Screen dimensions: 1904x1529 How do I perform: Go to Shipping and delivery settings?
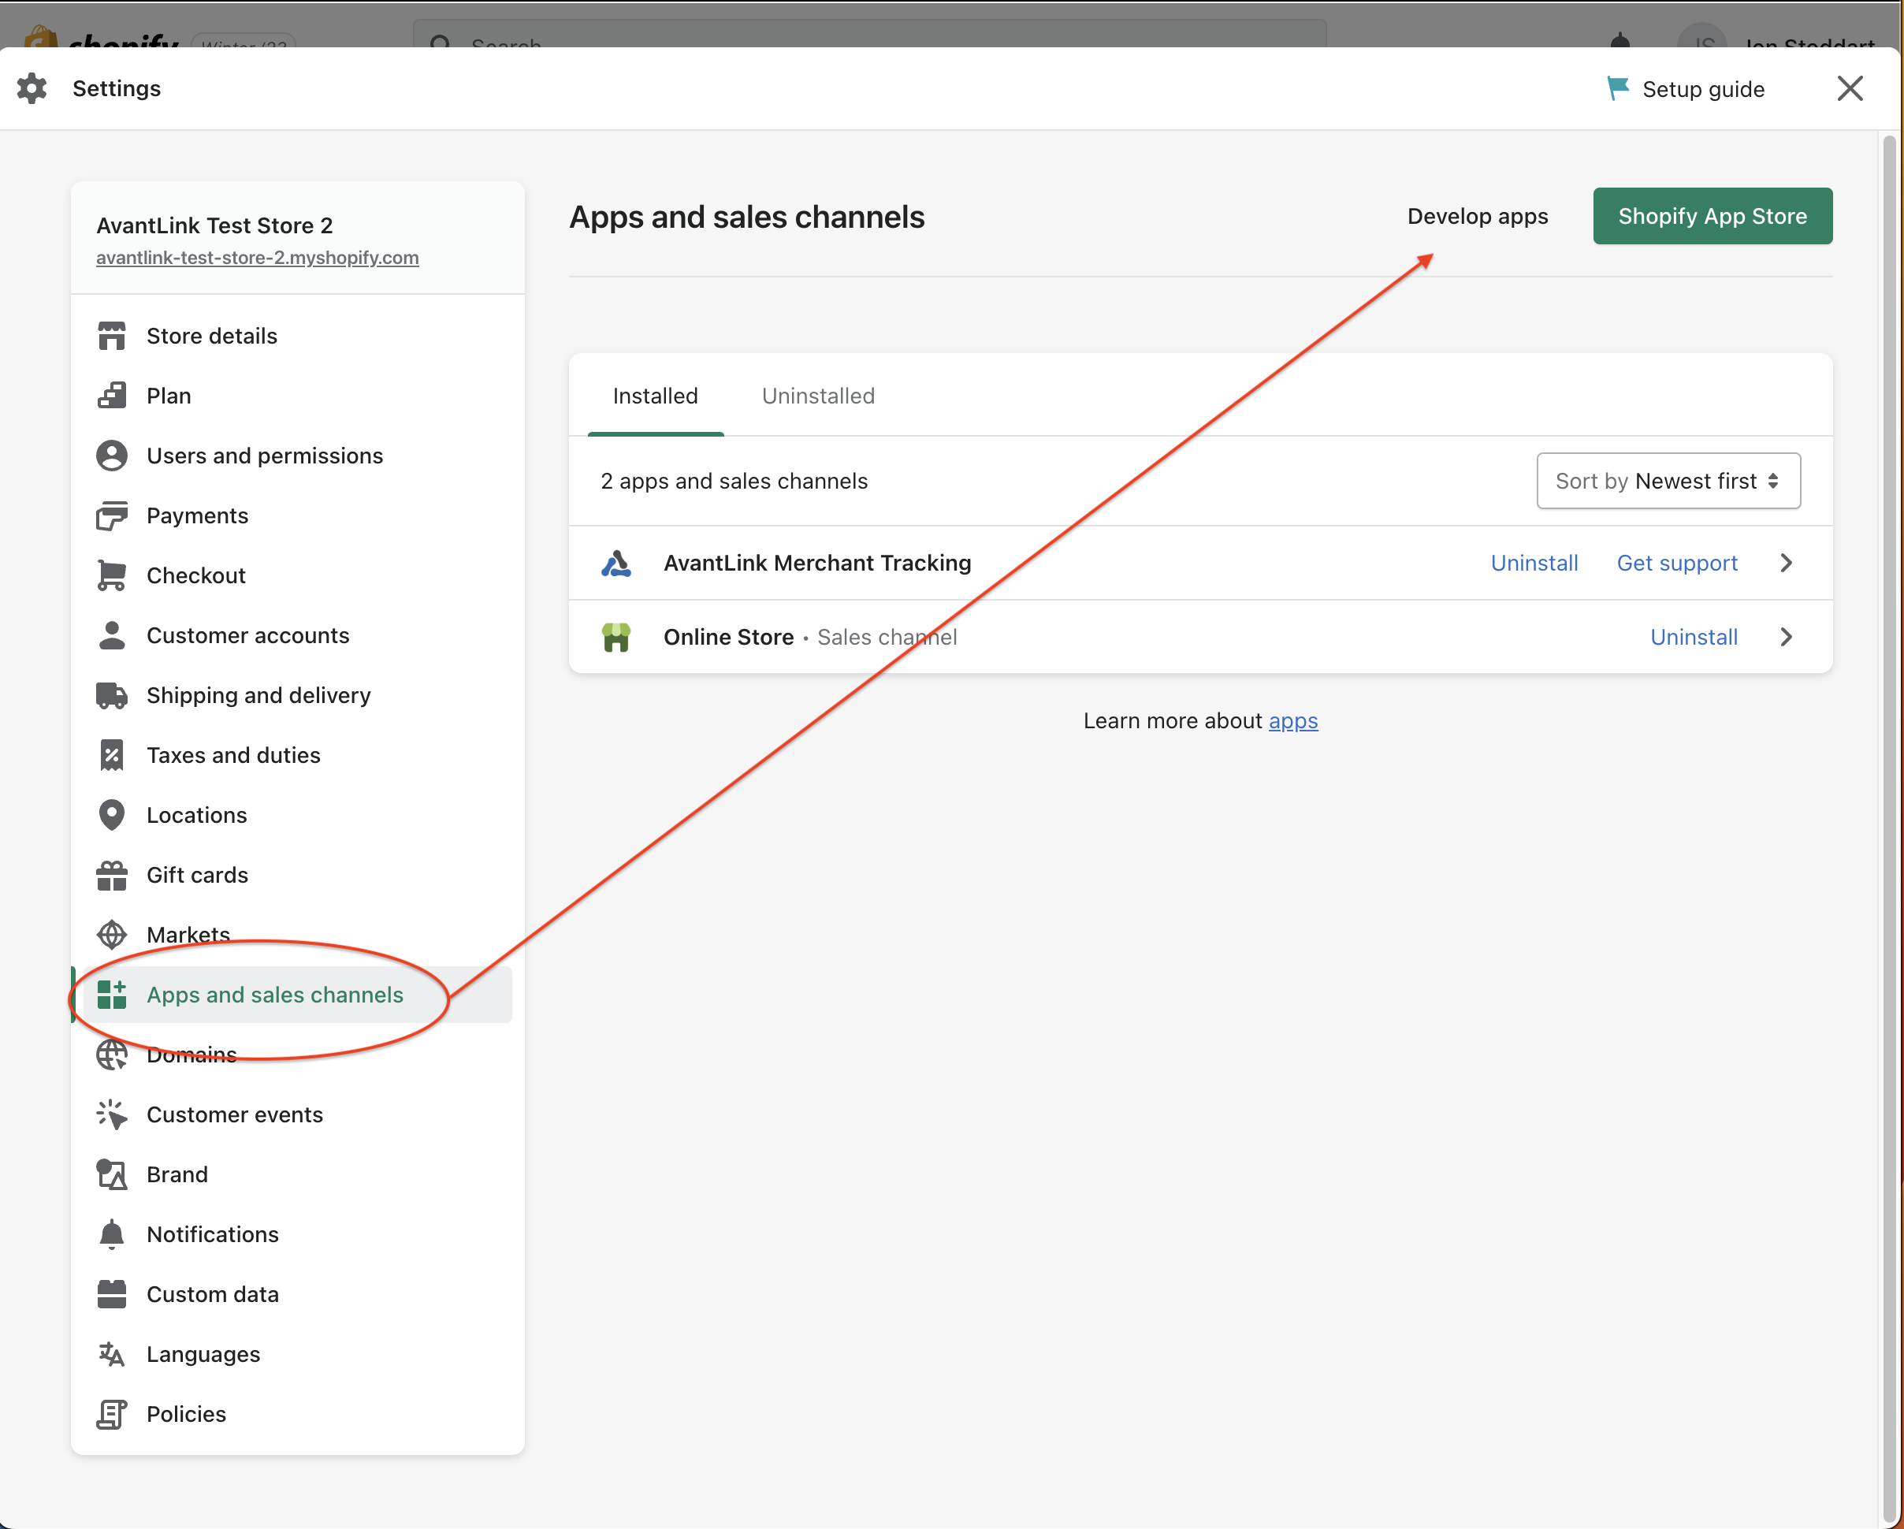[x=298, y=695]
